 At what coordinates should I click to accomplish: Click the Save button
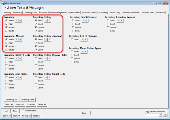point(84,113)
